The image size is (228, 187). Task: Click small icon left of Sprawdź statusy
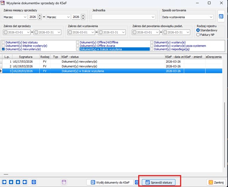(137, 182)
